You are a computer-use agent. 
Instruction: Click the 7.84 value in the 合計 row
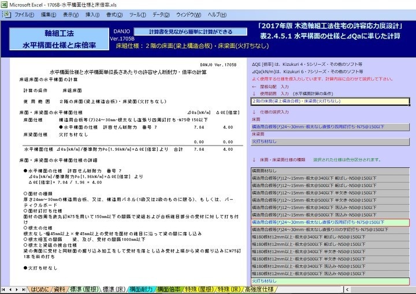199,150
